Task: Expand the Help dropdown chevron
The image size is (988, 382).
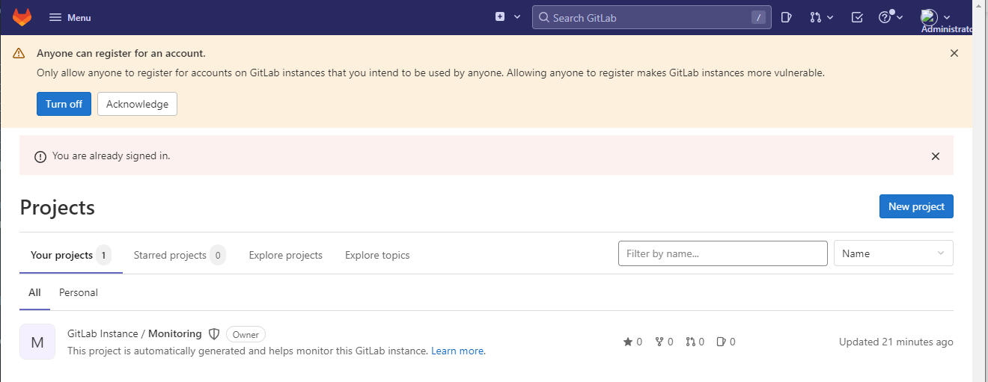Action: click(900, 17)
